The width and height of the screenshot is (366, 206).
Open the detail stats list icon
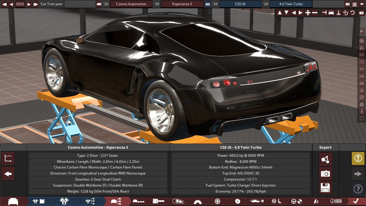point(355,4)
